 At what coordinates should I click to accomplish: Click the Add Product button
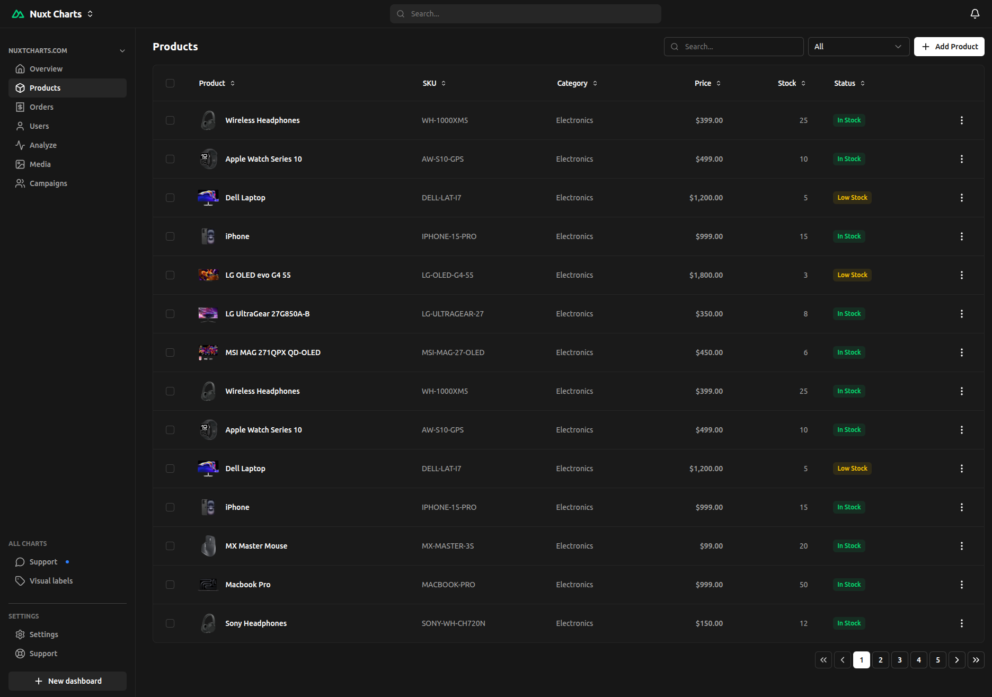tap(949, 47)
